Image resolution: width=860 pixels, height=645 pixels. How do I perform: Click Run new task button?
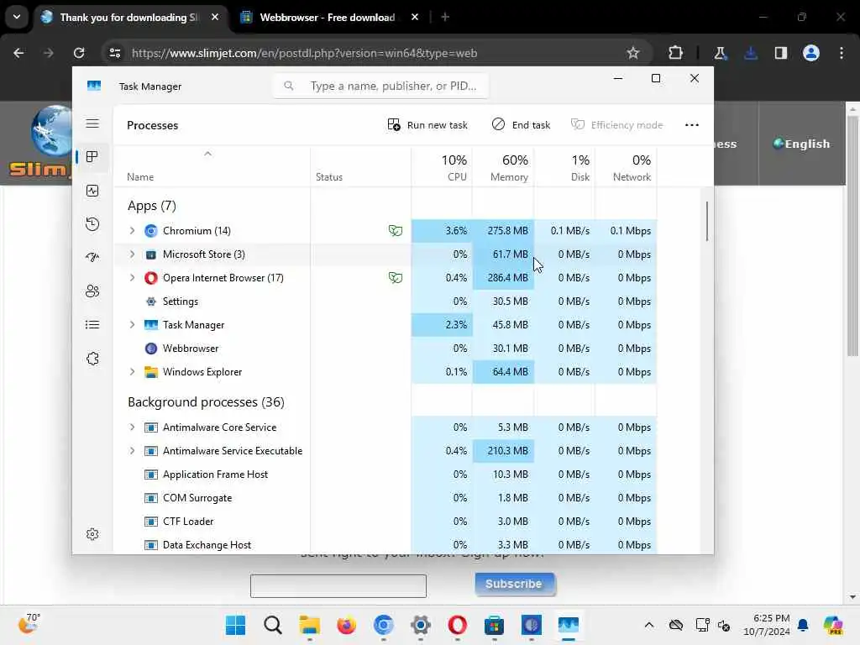pos(427,125)
